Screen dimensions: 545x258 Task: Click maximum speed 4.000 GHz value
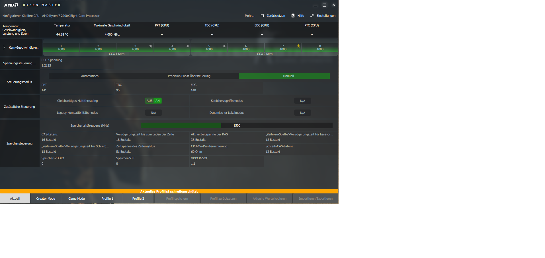(x=112, y=34)
